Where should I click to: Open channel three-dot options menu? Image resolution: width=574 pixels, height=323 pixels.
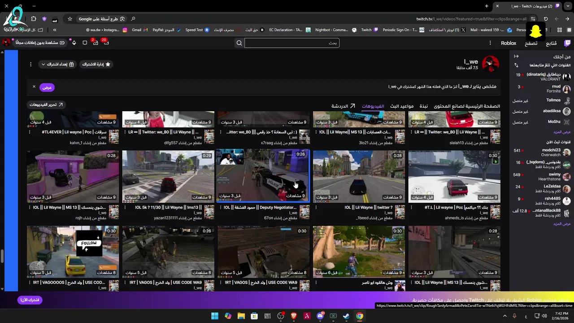pos(30,64)
